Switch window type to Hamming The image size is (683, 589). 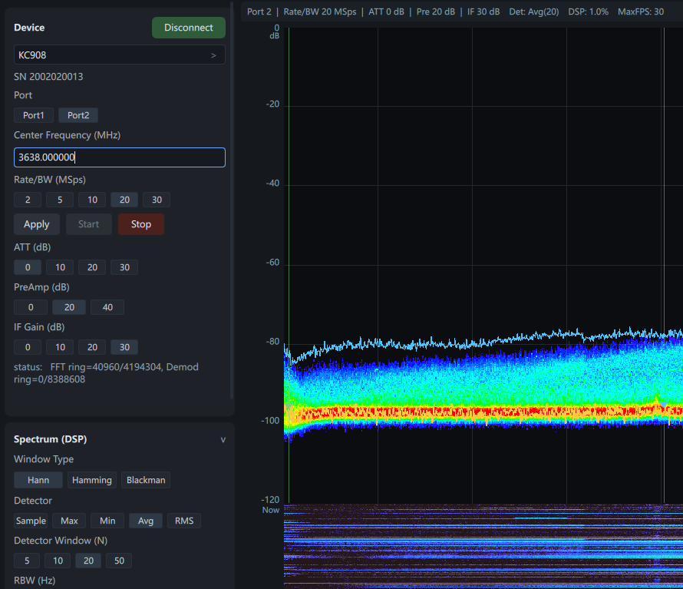(x=91, y=479)
